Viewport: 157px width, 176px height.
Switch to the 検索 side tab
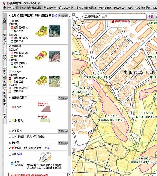point(4,57)
